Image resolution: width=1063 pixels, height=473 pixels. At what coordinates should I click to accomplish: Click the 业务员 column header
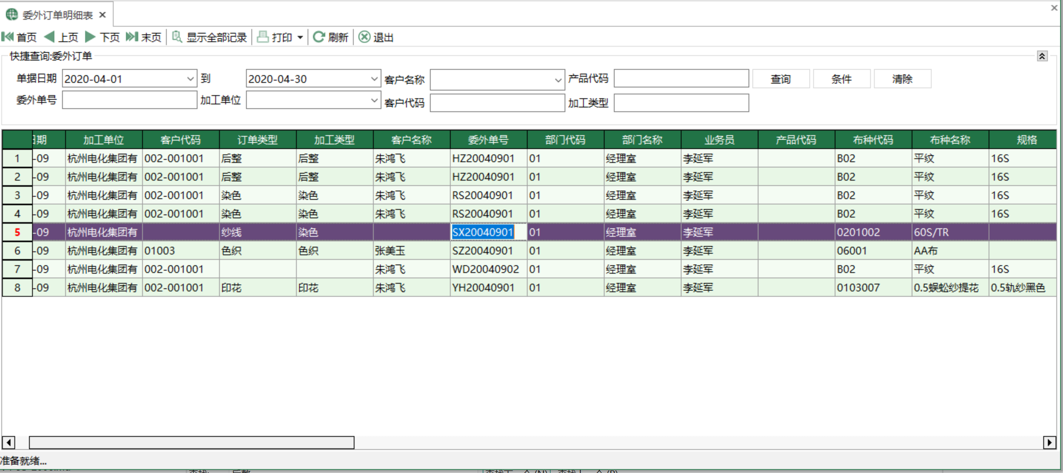[x=719, y=140]
